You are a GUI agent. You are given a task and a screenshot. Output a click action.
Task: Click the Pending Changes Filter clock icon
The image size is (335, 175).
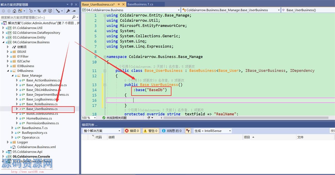coord(31,11)
